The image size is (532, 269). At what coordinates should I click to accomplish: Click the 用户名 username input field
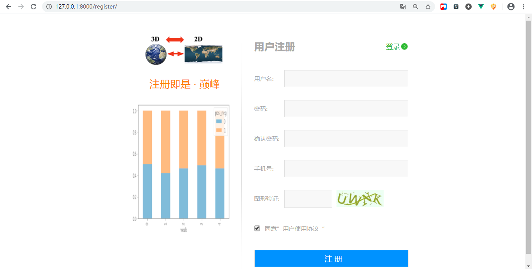[x=346, y=78]
